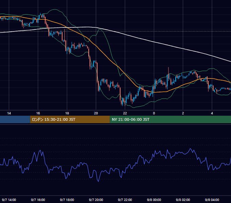The width and height of the screenshot is (231, 203).
Task: Click the 2 hour axis label
Action: tap(183, 113)
